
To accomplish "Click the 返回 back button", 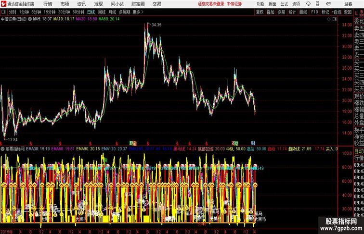I will click(348, 12).
